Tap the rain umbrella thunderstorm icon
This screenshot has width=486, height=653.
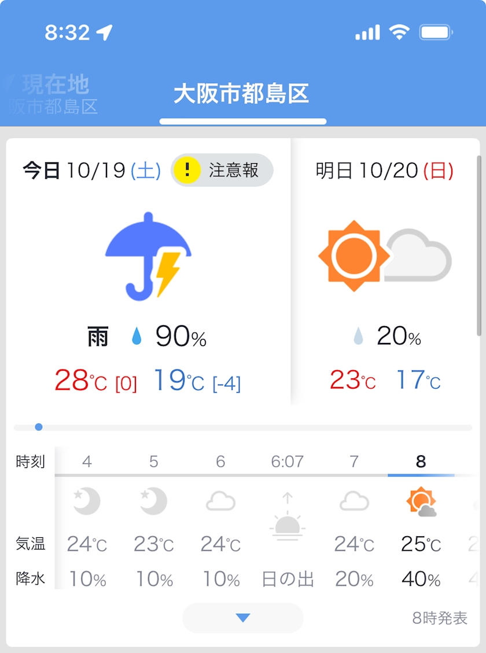(x=148, y=256)
